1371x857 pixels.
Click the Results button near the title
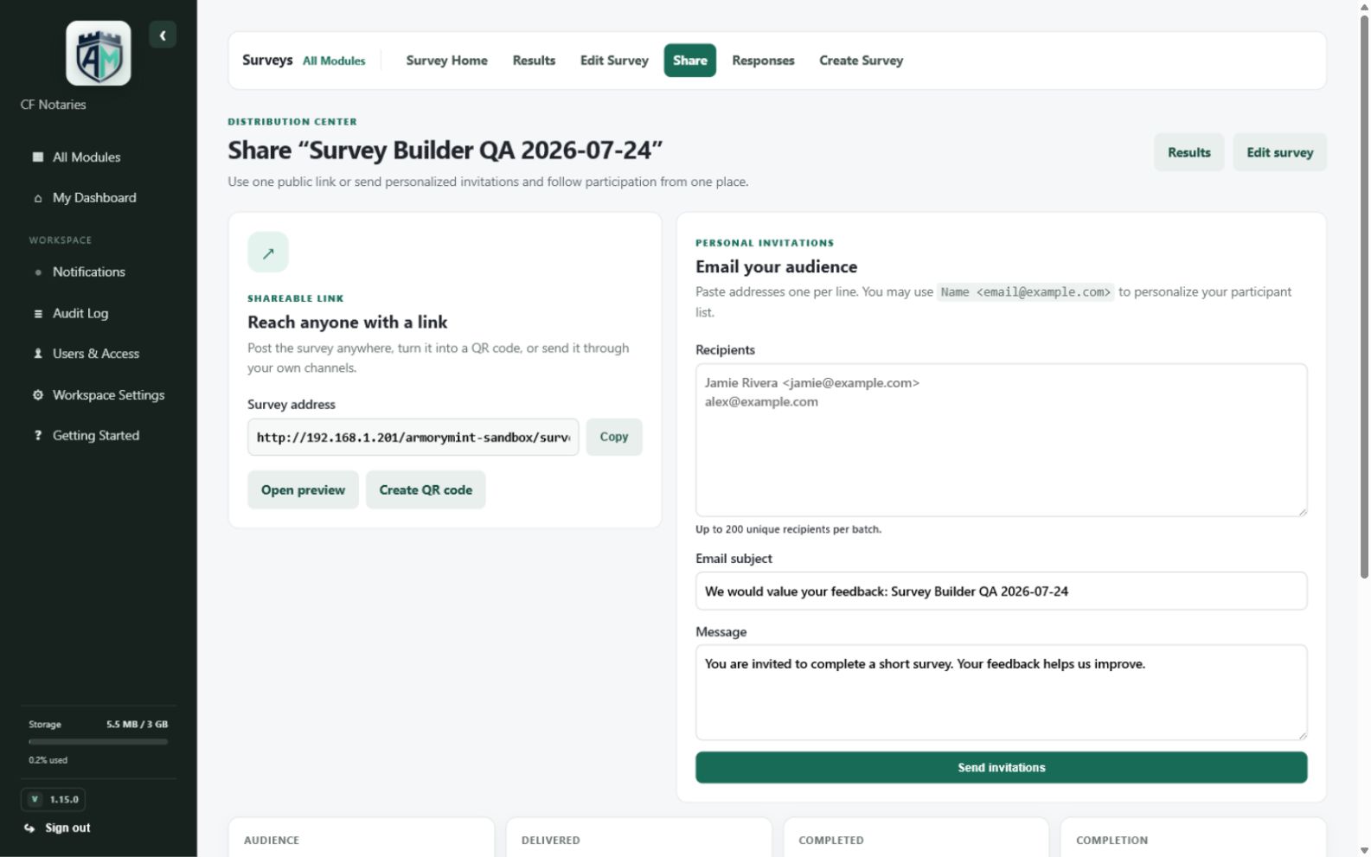[x=1188, y=152]
